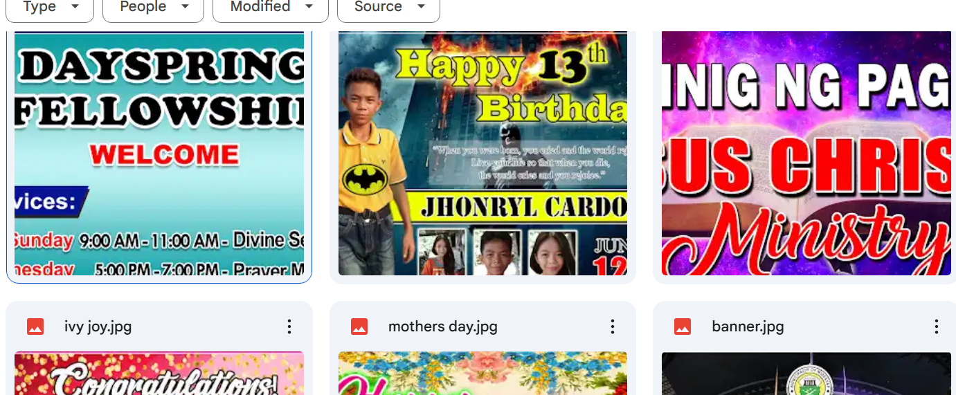Click image file icon beside banner.jpg
Image resolution: width=956 pixels, height=395 pixels.
tap(683, 327)
